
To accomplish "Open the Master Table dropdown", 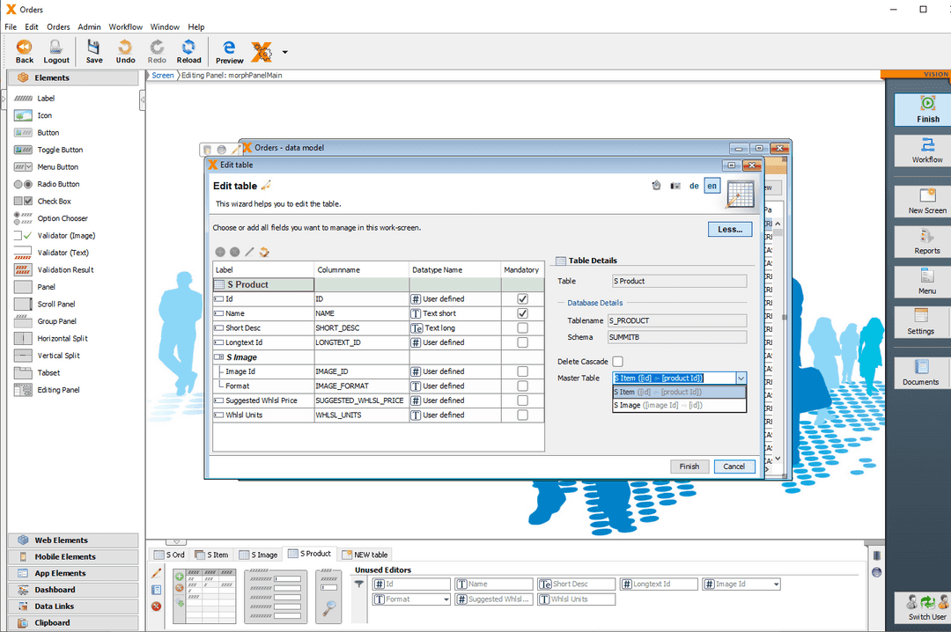I will pos(741,378).
